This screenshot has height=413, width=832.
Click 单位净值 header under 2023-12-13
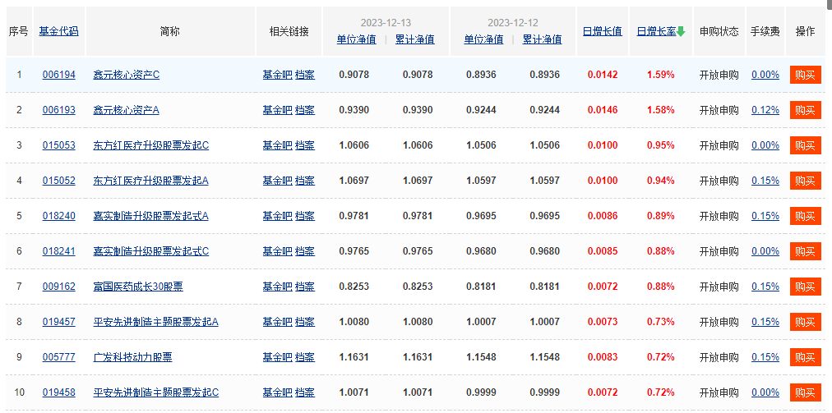(357, 39)
